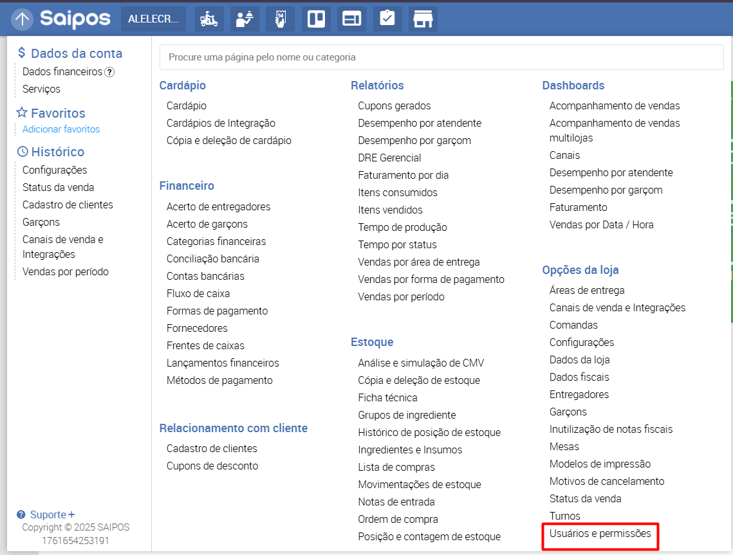Select Cupons de desconto
Image resolution: width=733 pixels, height=555 pixels.
(x=212, y=466)
